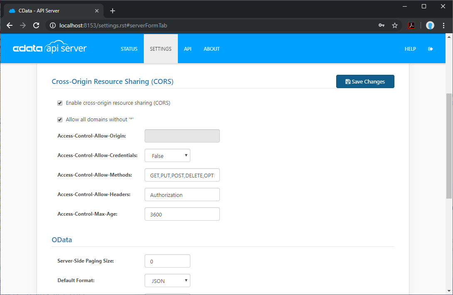
Task: Click the Server-Side Paging Size field
Action: tap(167, 261)
